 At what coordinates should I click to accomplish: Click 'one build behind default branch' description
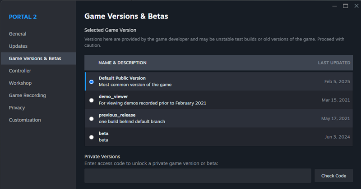pyautogui.click(x=132, y=121)
